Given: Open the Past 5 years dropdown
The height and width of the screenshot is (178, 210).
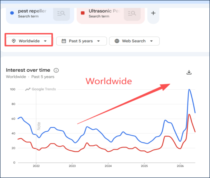Looking at the screenshot, I should tap(81, 41).
